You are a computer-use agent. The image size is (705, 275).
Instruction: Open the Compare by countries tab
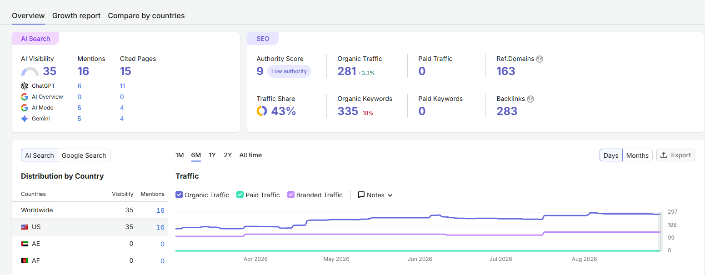[146, 15]
